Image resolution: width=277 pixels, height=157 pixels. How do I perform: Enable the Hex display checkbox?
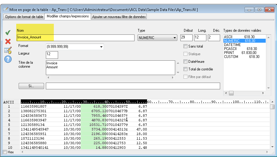[x=5, y=152]
